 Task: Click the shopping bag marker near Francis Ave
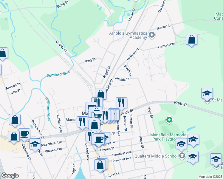(x=191, y=39)
